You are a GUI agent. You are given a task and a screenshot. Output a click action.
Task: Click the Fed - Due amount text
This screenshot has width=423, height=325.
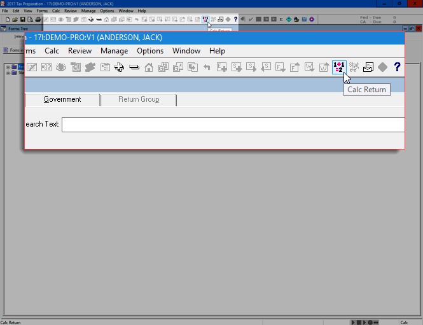tap(378, 18)
